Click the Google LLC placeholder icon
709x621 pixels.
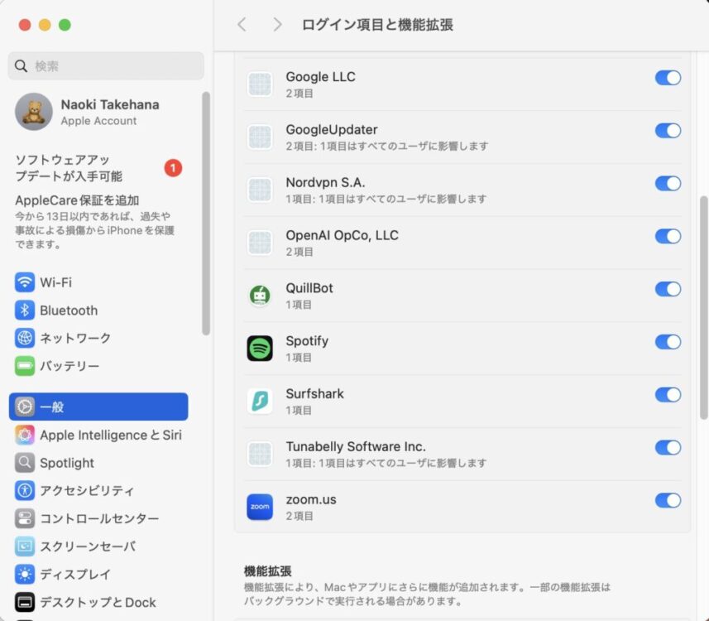click(x=260, y=84)
